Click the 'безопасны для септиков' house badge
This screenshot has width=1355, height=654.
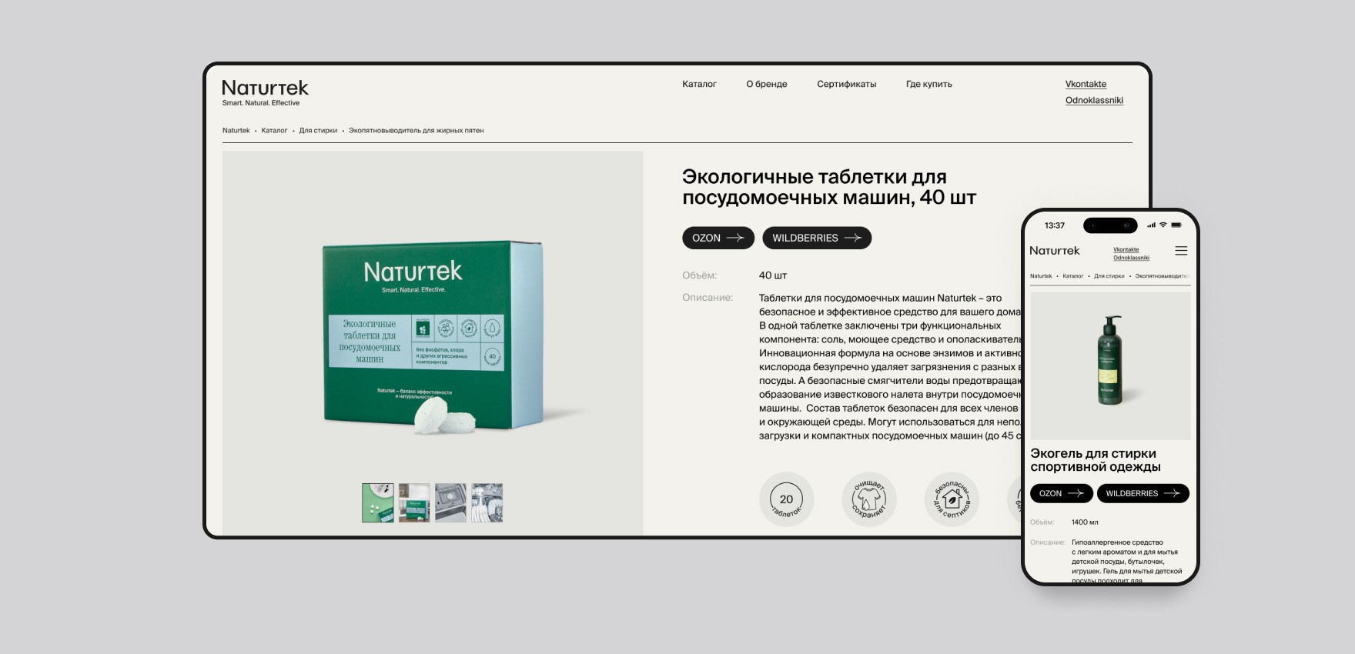(952, 499)
